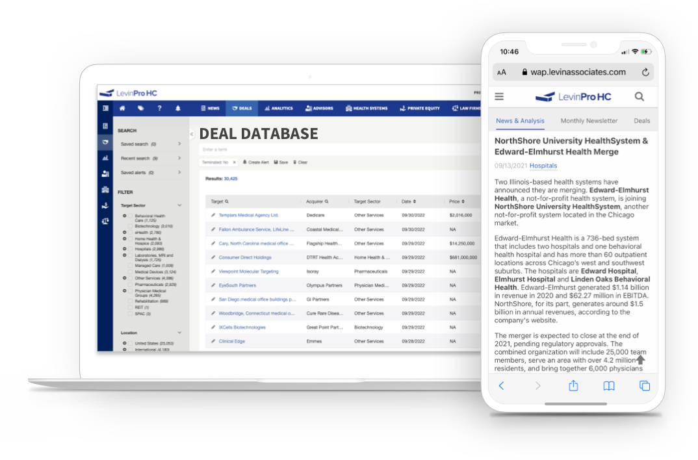Tap the scroll-to-top arrow on phone article
The height and width of the screenshot is (460, 698).
click(640, 359)
